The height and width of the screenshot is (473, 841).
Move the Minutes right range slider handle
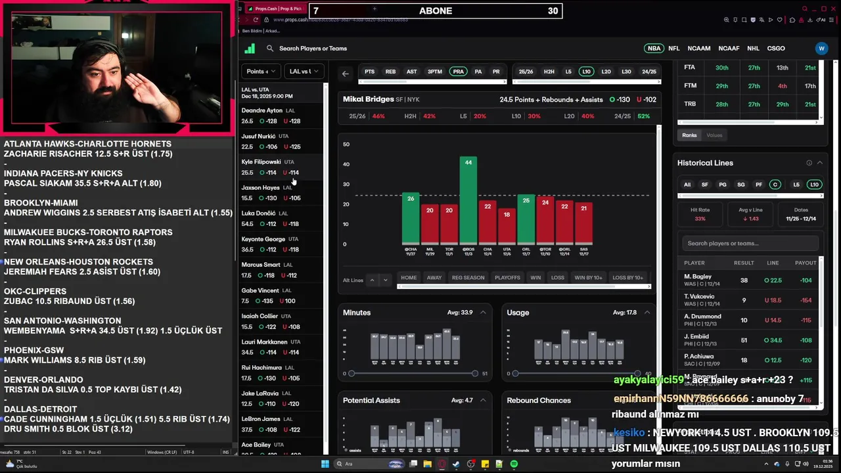click(475, 373)
